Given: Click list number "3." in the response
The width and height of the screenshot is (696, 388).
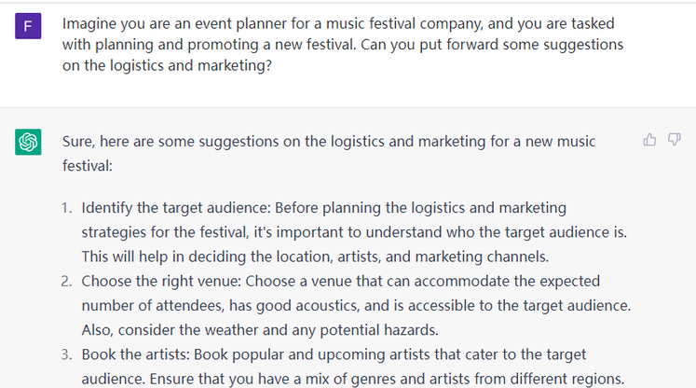Looking at the screenshot, I should pos(68,354).
